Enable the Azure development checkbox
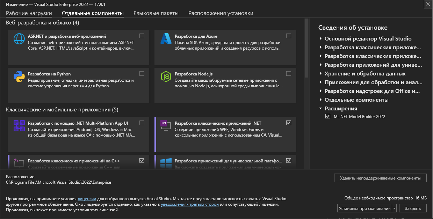 click(288, 36)
